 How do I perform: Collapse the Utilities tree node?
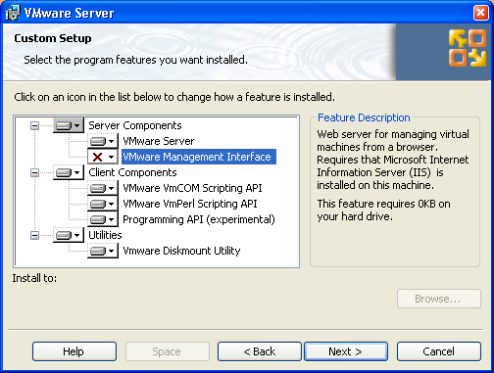click(x=34, y=235)
